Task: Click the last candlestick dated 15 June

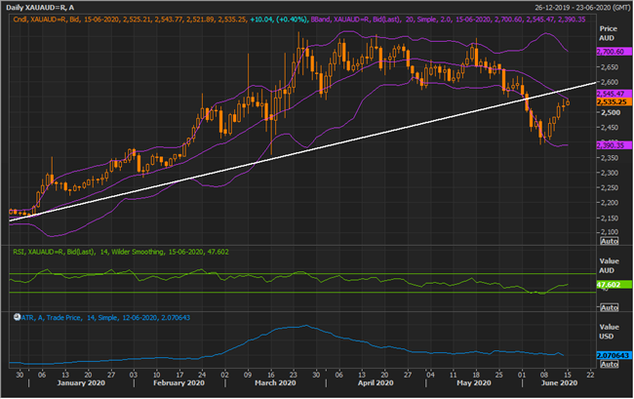Action: 568,102
